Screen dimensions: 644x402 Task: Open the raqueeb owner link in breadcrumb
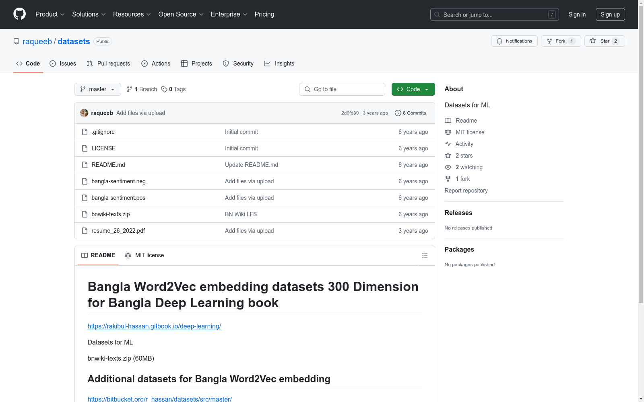tap(37, 41)
